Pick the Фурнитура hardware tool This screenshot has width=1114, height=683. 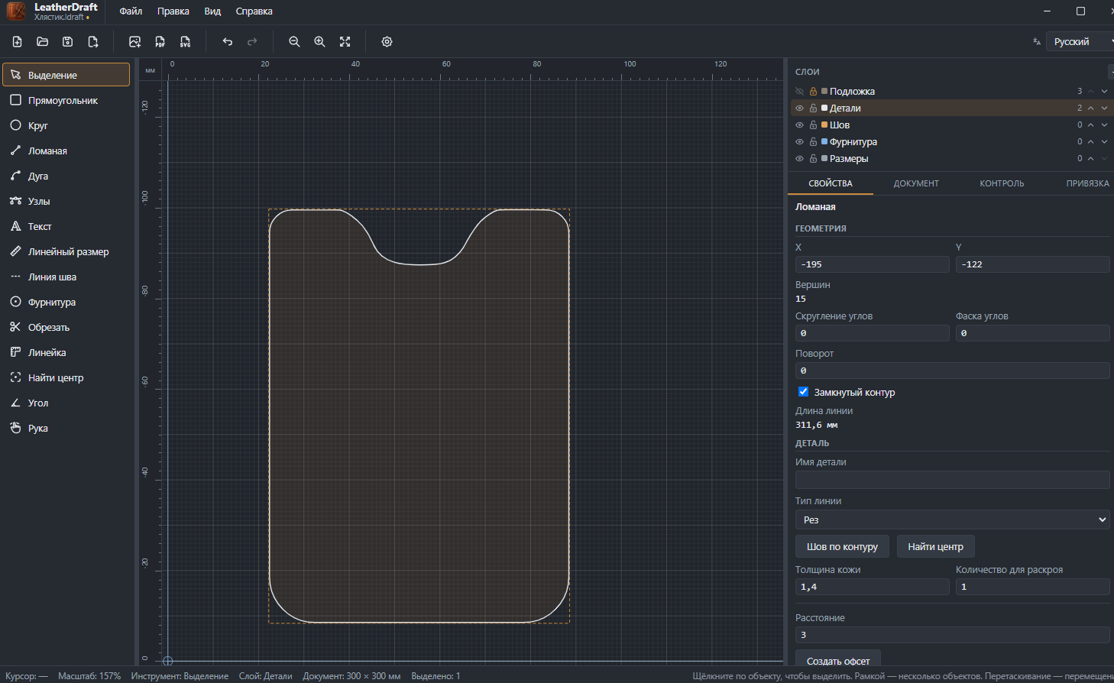pos(66,302)
